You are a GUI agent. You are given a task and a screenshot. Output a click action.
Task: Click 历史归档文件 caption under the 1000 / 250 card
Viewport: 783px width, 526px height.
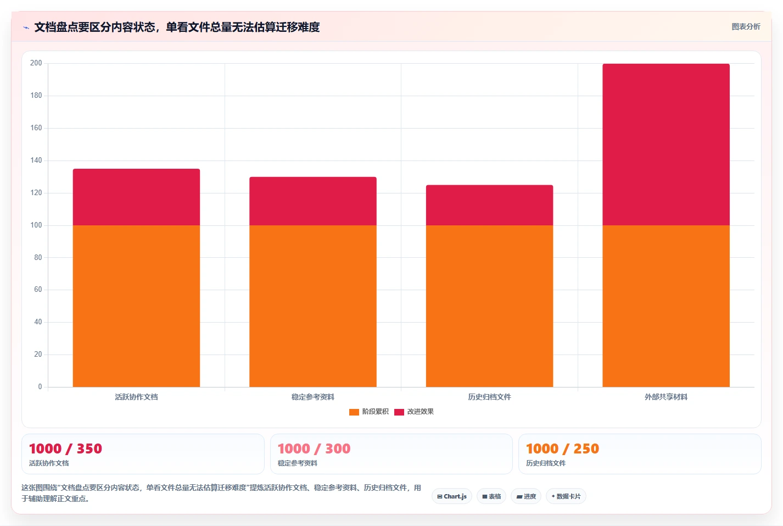[x=546, y=463]
